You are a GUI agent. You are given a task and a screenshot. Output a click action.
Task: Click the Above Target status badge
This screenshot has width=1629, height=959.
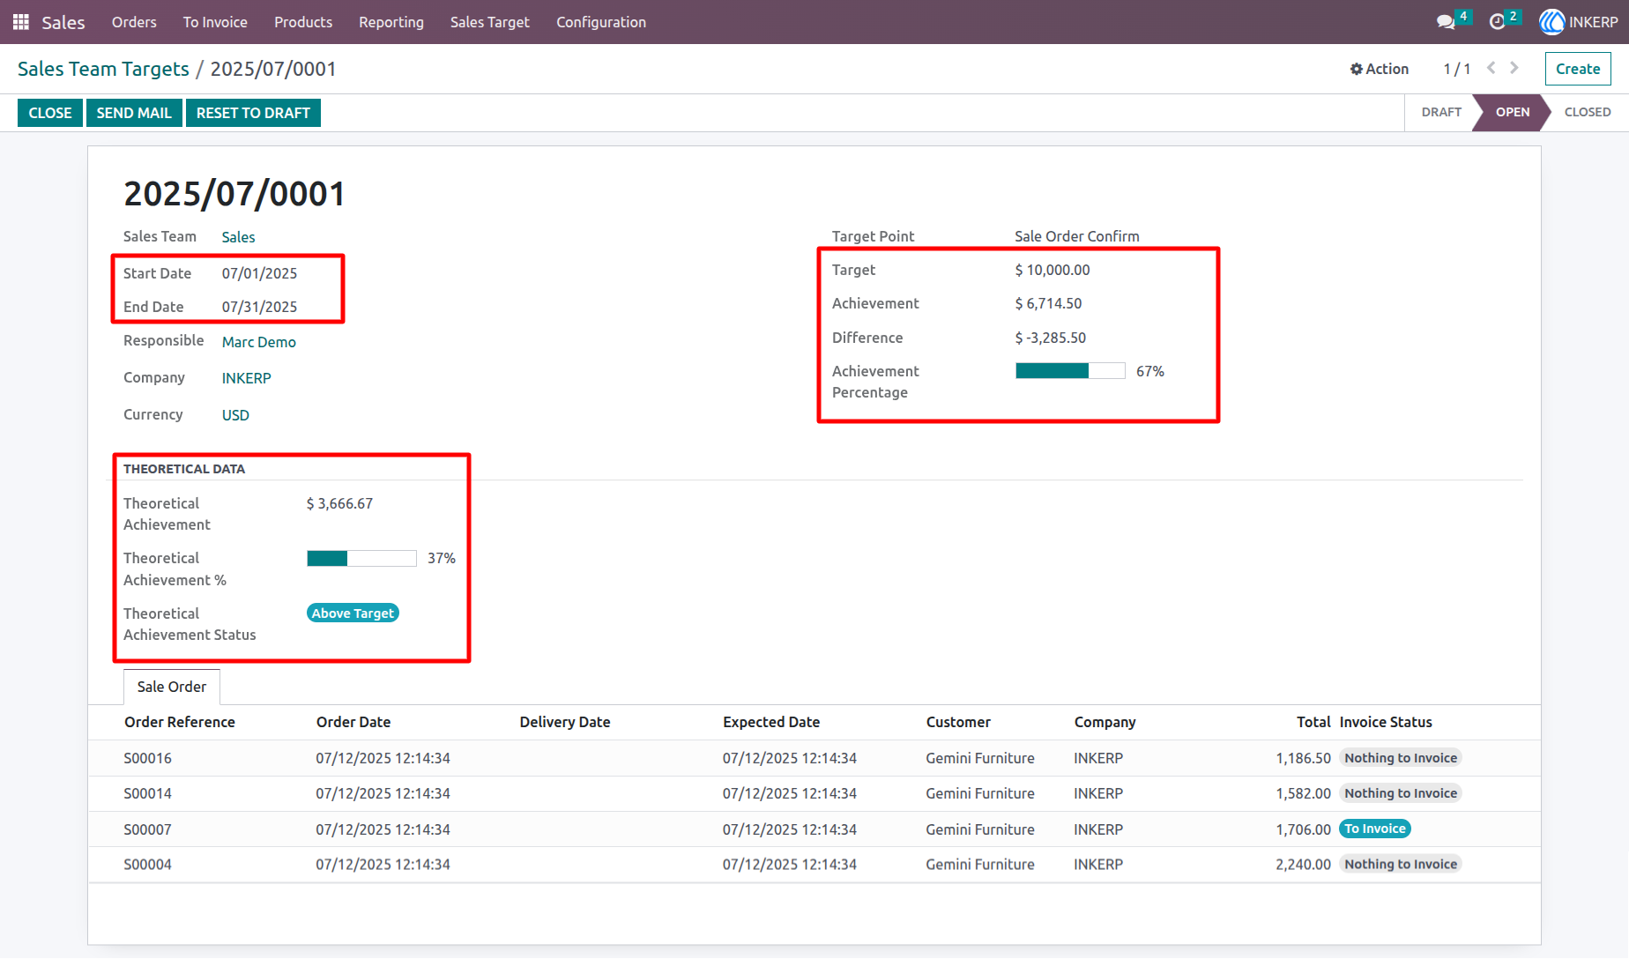click(x=353, y=613)
